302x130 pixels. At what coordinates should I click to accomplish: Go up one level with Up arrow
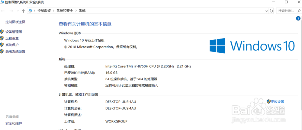pyautogui.click(x=24, y=11)
